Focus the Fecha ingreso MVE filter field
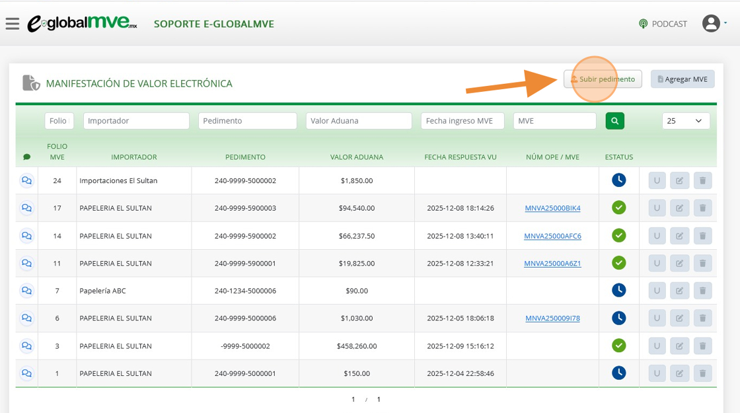 click(x=462, y=121)
